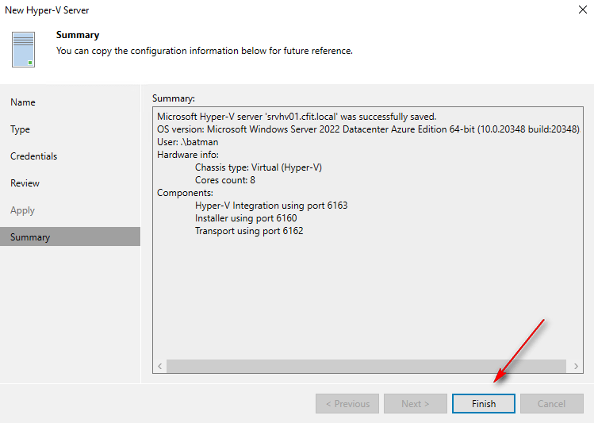Click the summary scrollbar left arrow
594x423 pixels.
(x=160, y=366)
